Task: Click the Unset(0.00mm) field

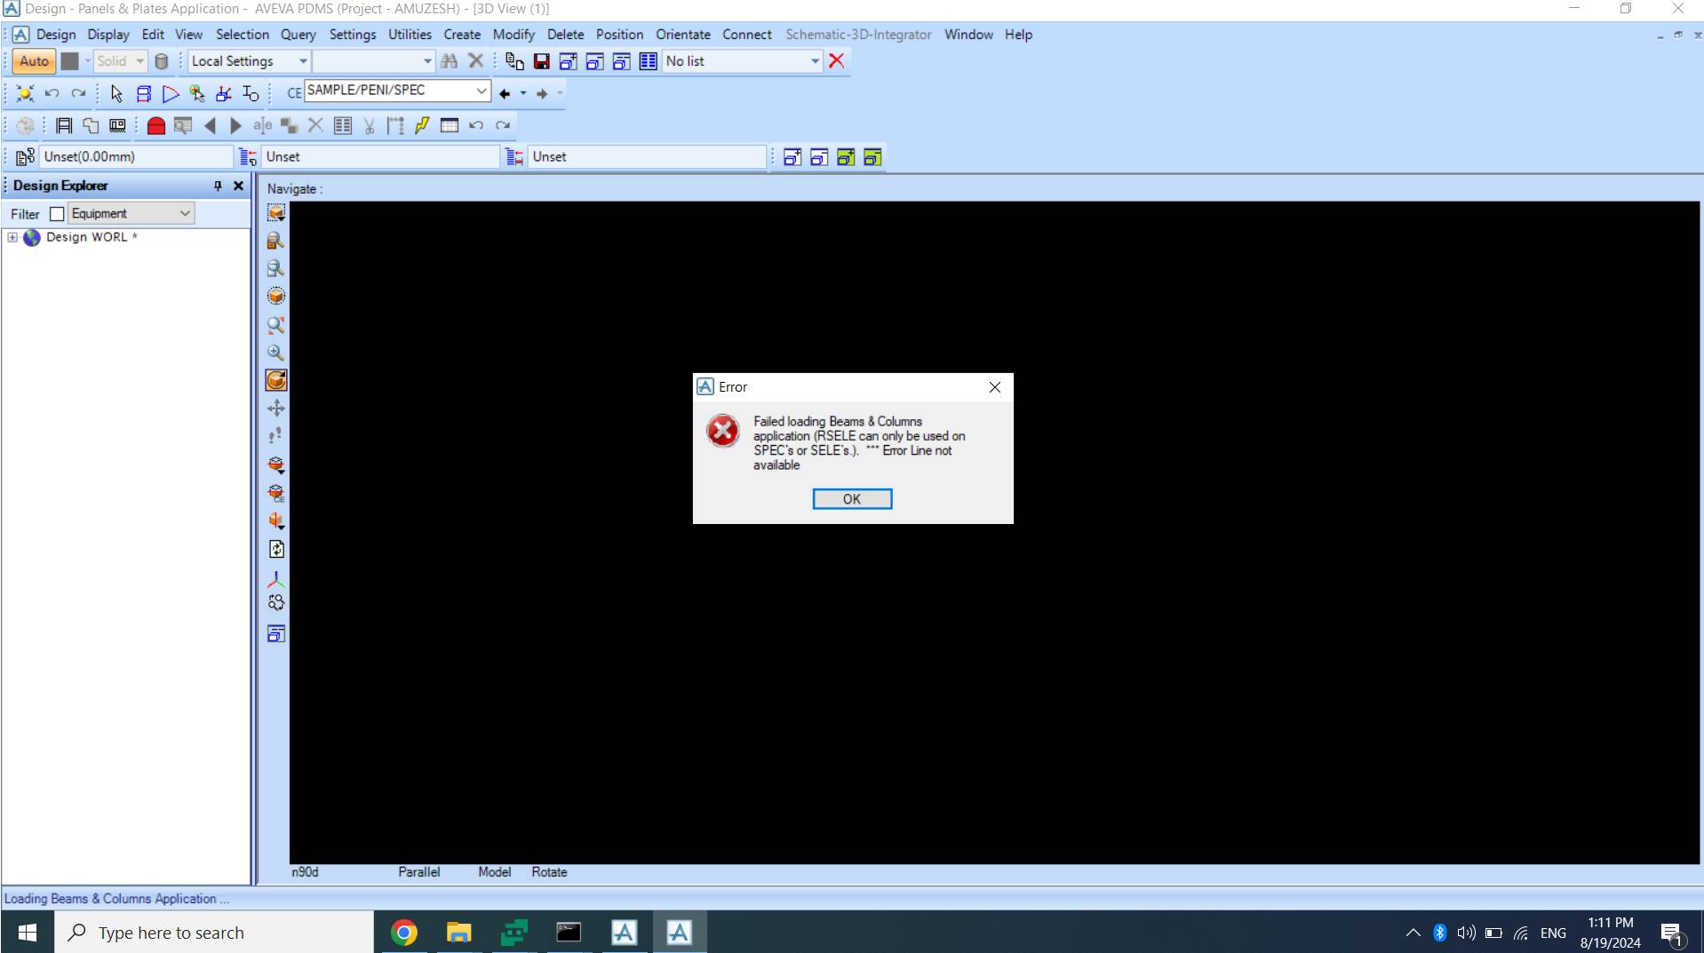Action: (136, 157)
